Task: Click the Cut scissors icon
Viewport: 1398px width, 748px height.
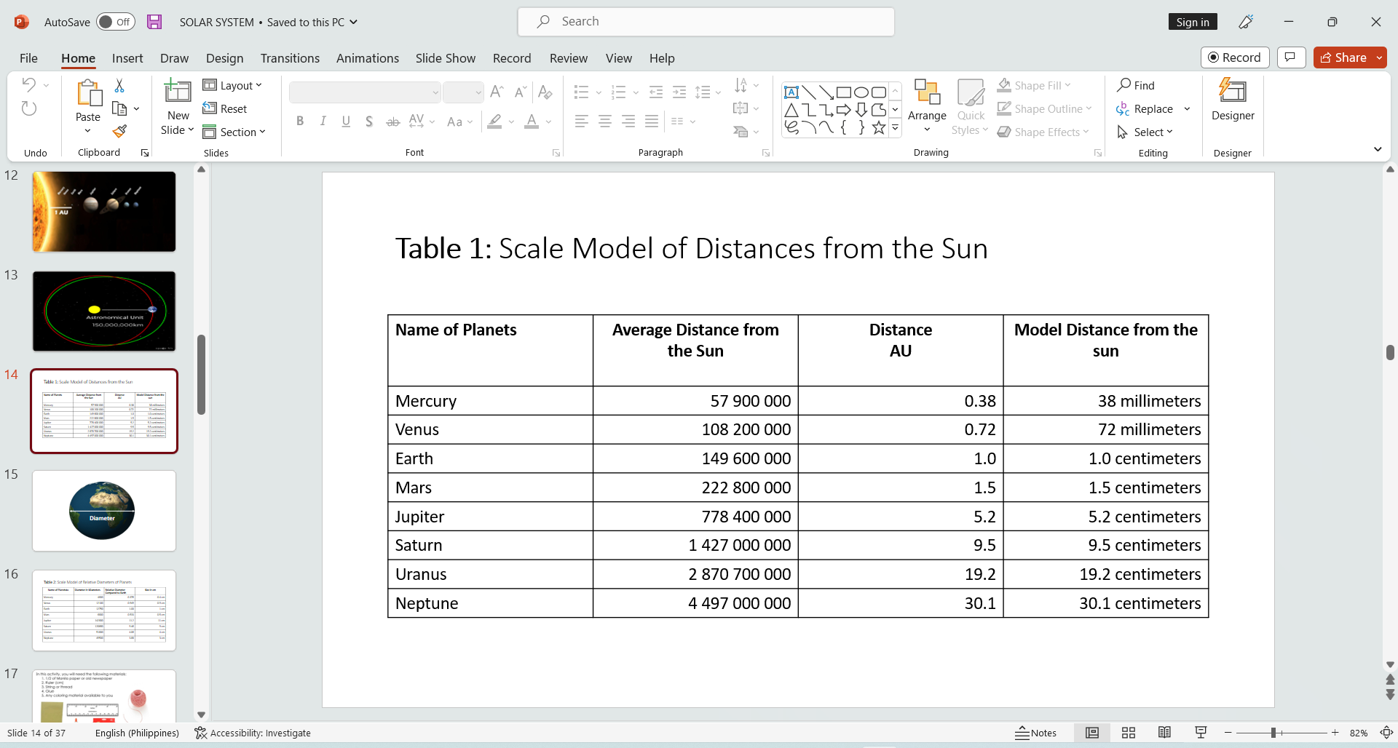Action: point(119,86)
